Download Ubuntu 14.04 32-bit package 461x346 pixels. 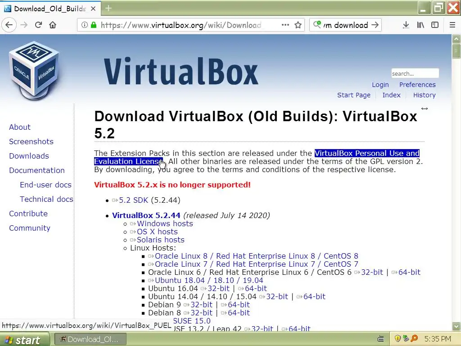point(277,296)
